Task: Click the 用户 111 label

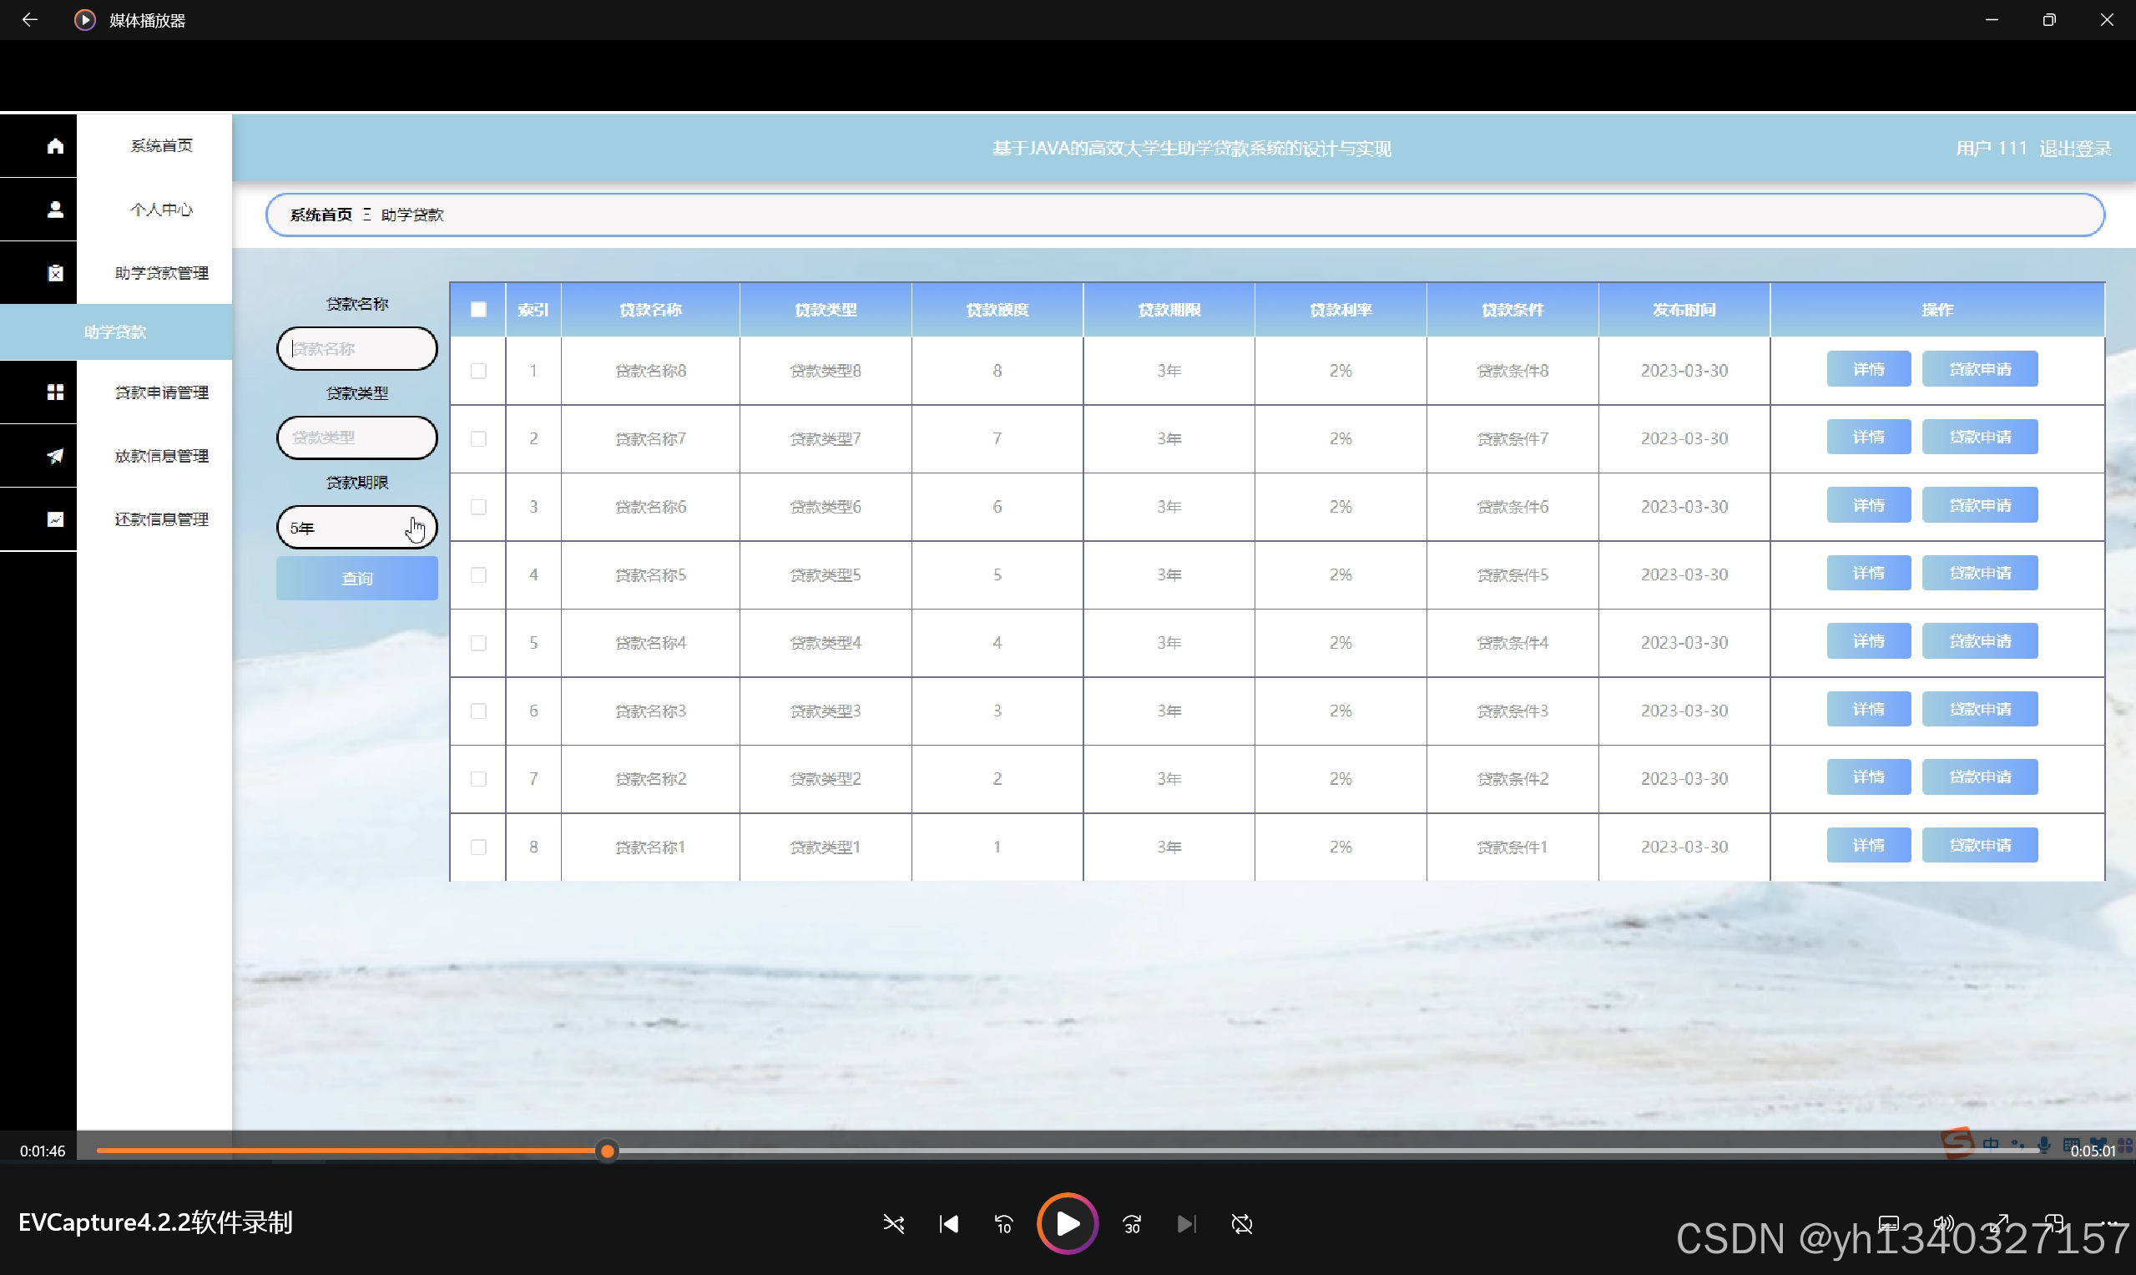Action: (1991, 149)
